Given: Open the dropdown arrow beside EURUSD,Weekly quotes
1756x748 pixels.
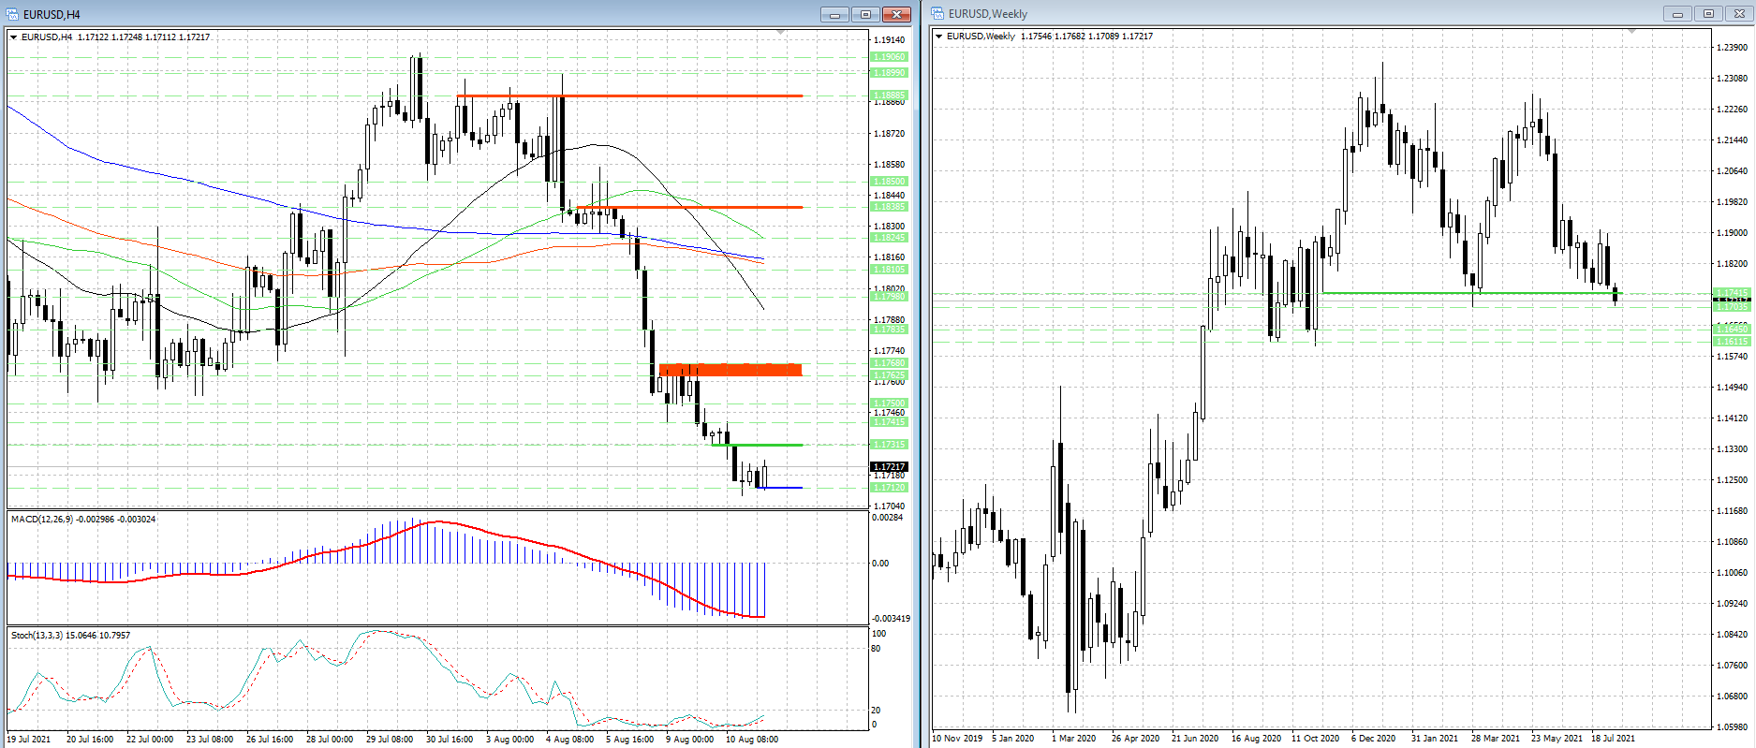Looking at the screenshot, I should pos(938,37).
